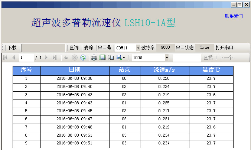Select date cell 2016-06-08 09:48

click(74, 127)
